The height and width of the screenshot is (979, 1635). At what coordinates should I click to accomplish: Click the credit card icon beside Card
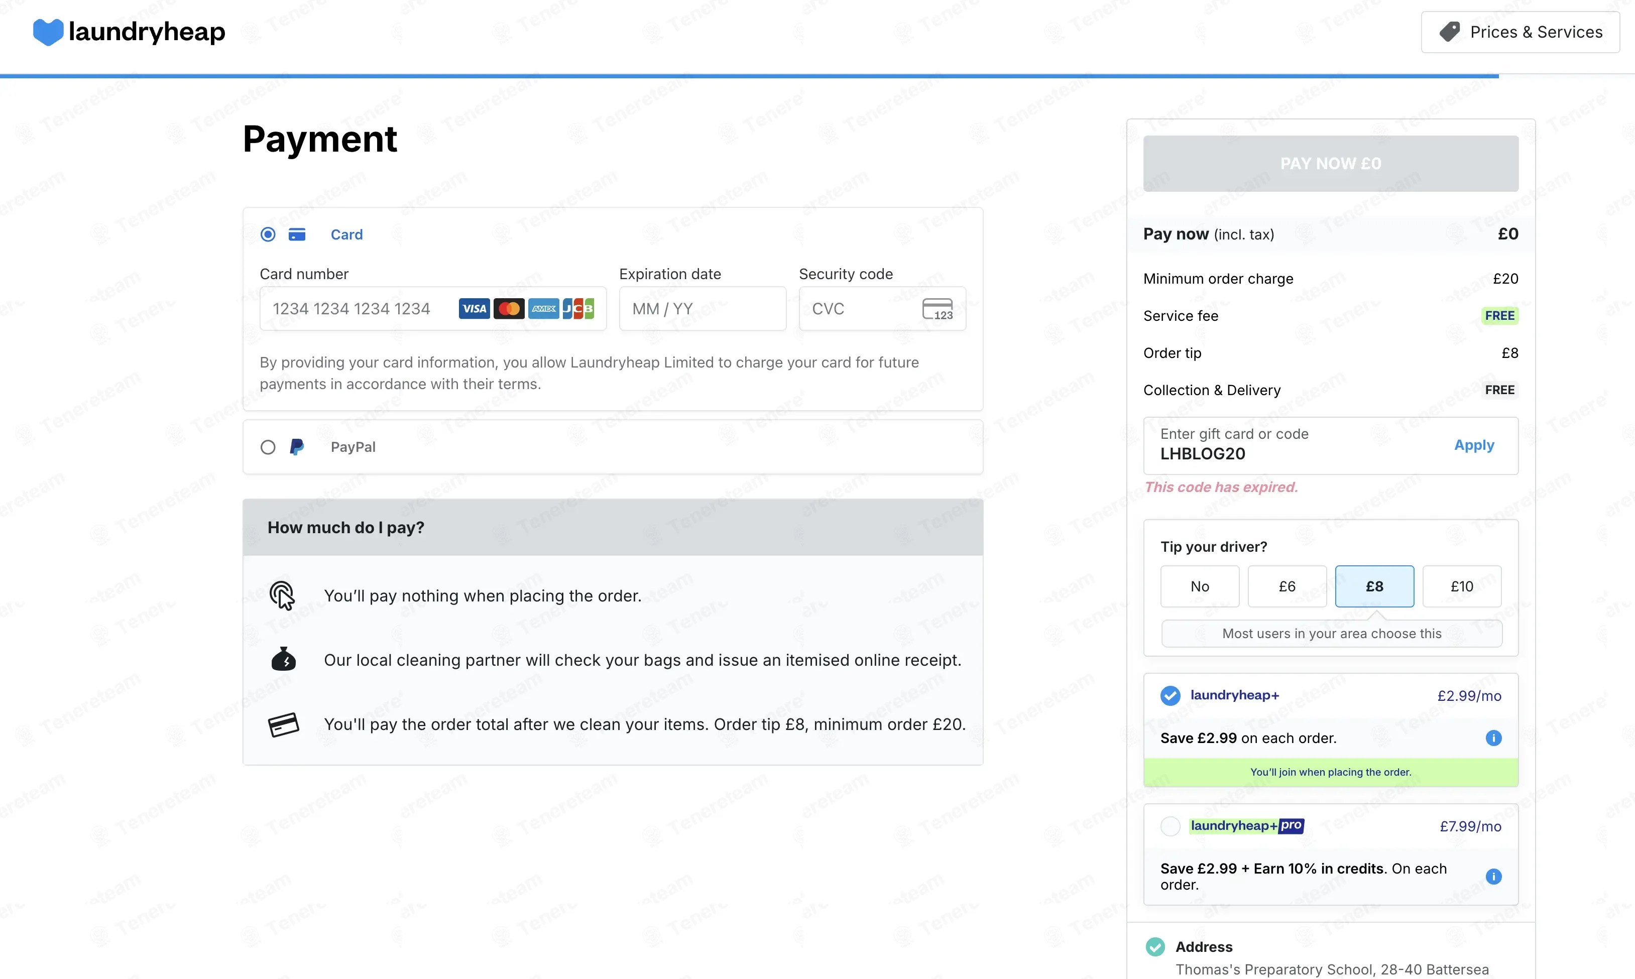[297, 234]
